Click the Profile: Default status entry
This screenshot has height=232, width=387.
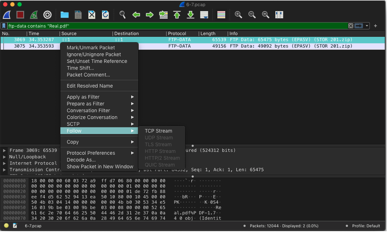[366, 226]
